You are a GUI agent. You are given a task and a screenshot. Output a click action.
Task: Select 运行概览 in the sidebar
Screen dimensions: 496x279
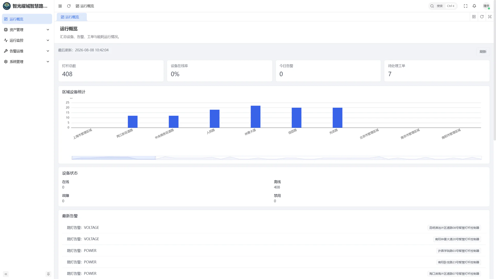(x=27, y=19)
